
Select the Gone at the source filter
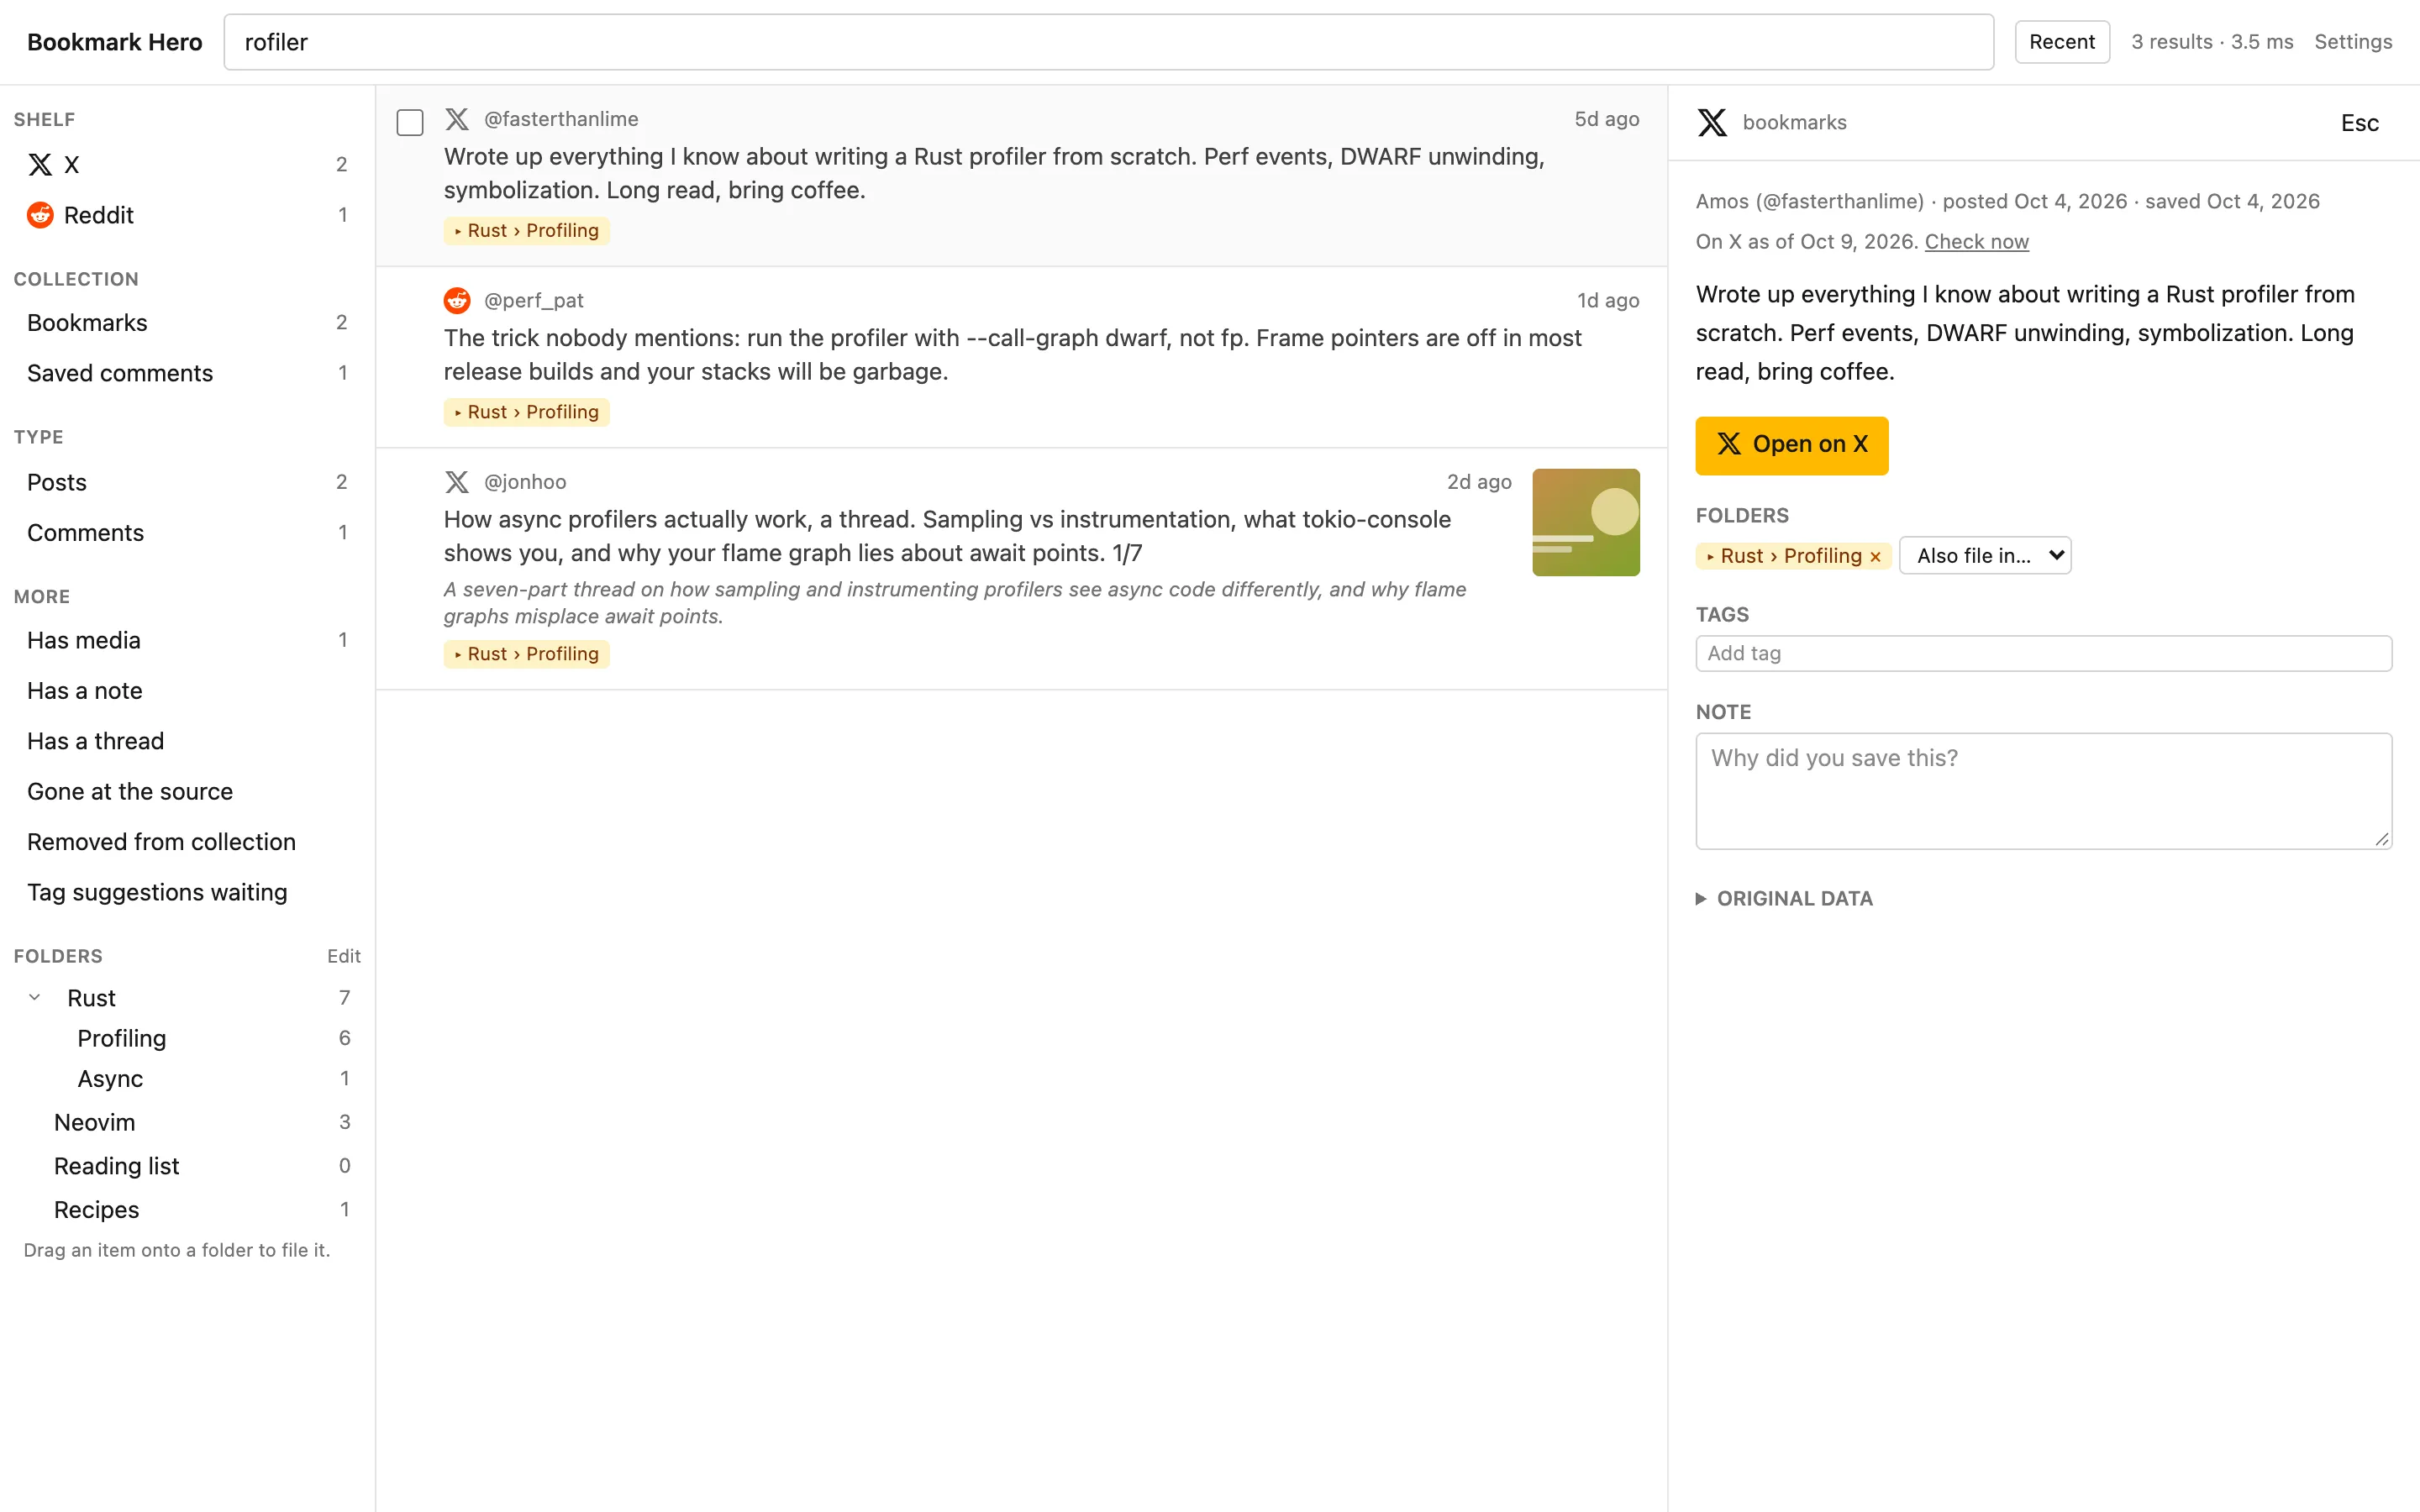pos(187,791)
